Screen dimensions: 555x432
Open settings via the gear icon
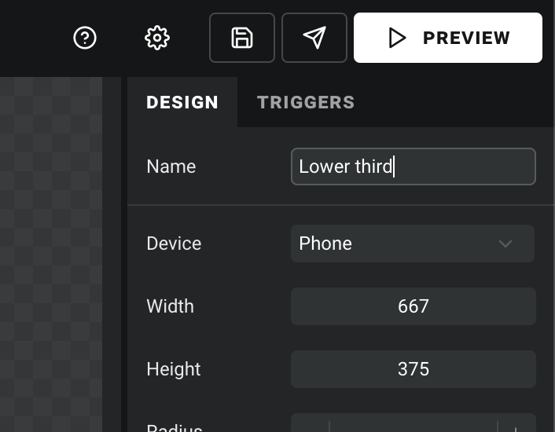[157, 38]
